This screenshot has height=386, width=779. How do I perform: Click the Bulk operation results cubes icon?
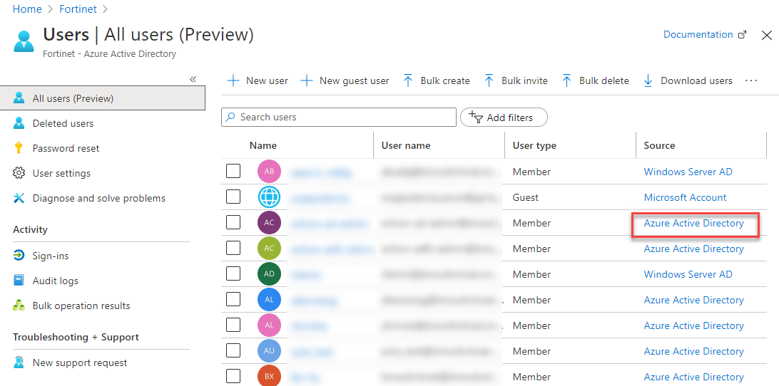click(x=19, y=305)
